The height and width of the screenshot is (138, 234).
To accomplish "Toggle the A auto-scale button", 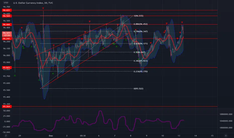I will pyautogui.click(x=226, y=135).
